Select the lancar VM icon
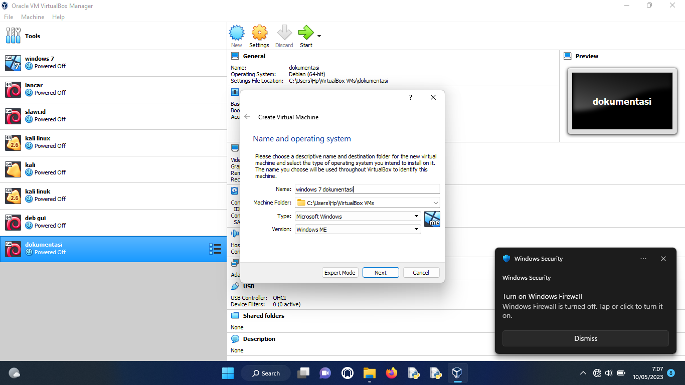The image size is (685, 385). (13, 89)
